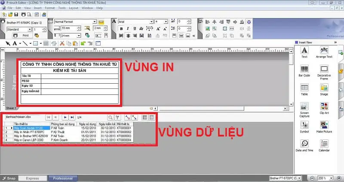Open Clip Art in the side panel
This screenshot has height=182, width=344.
point(324,109)
